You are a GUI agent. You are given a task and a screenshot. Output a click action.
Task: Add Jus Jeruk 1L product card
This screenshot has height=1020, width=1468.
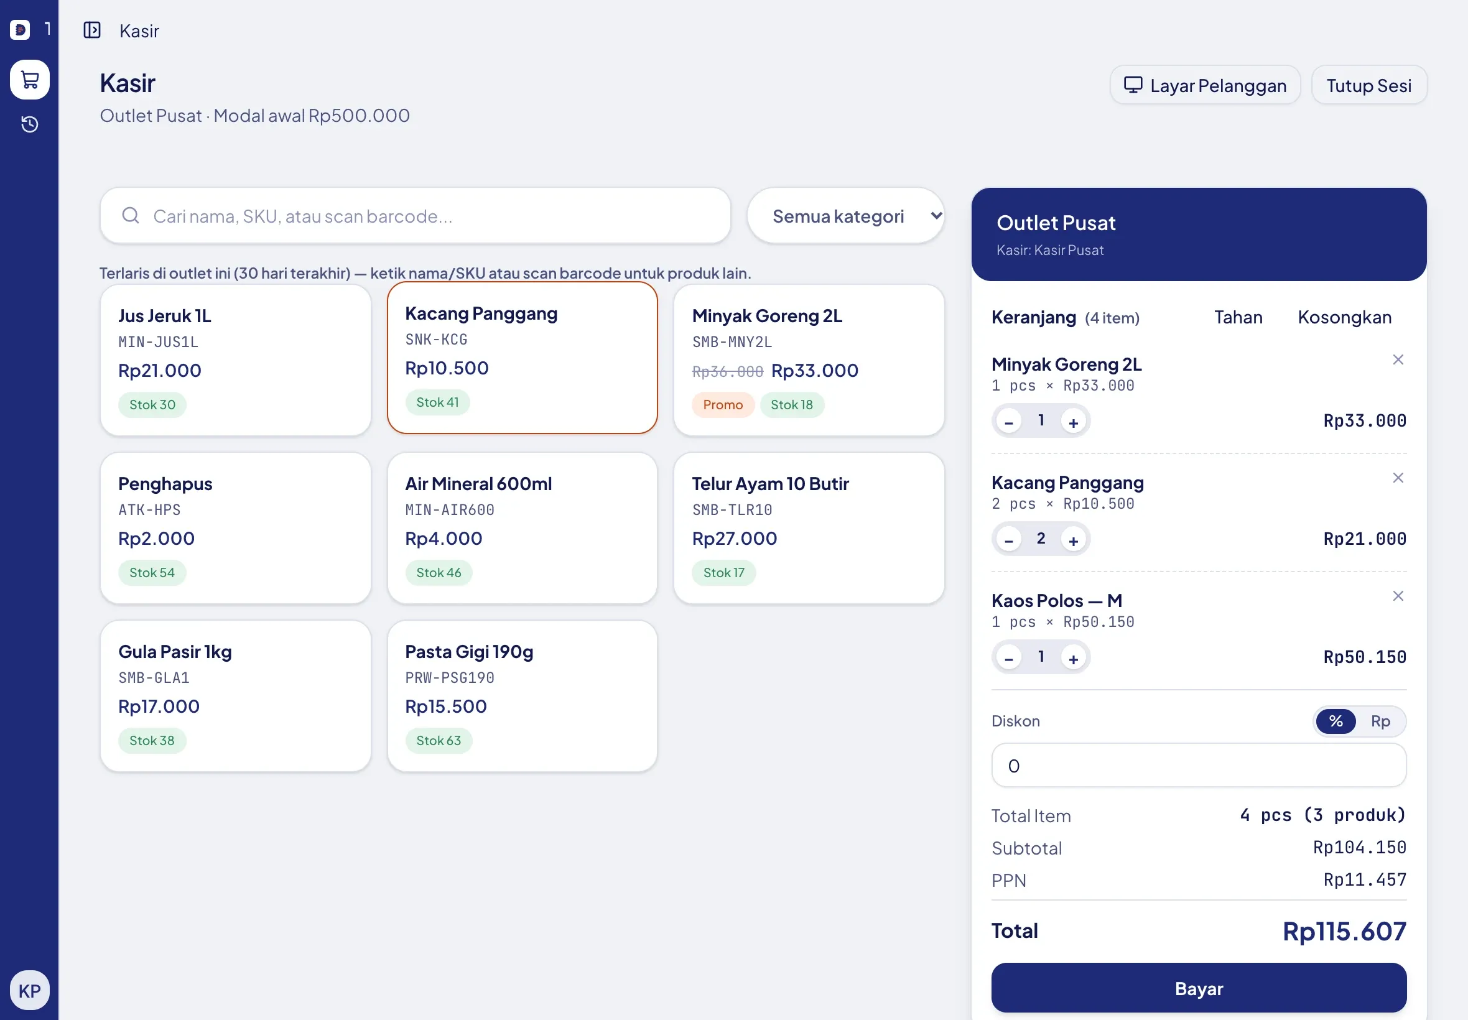(235, 361)
